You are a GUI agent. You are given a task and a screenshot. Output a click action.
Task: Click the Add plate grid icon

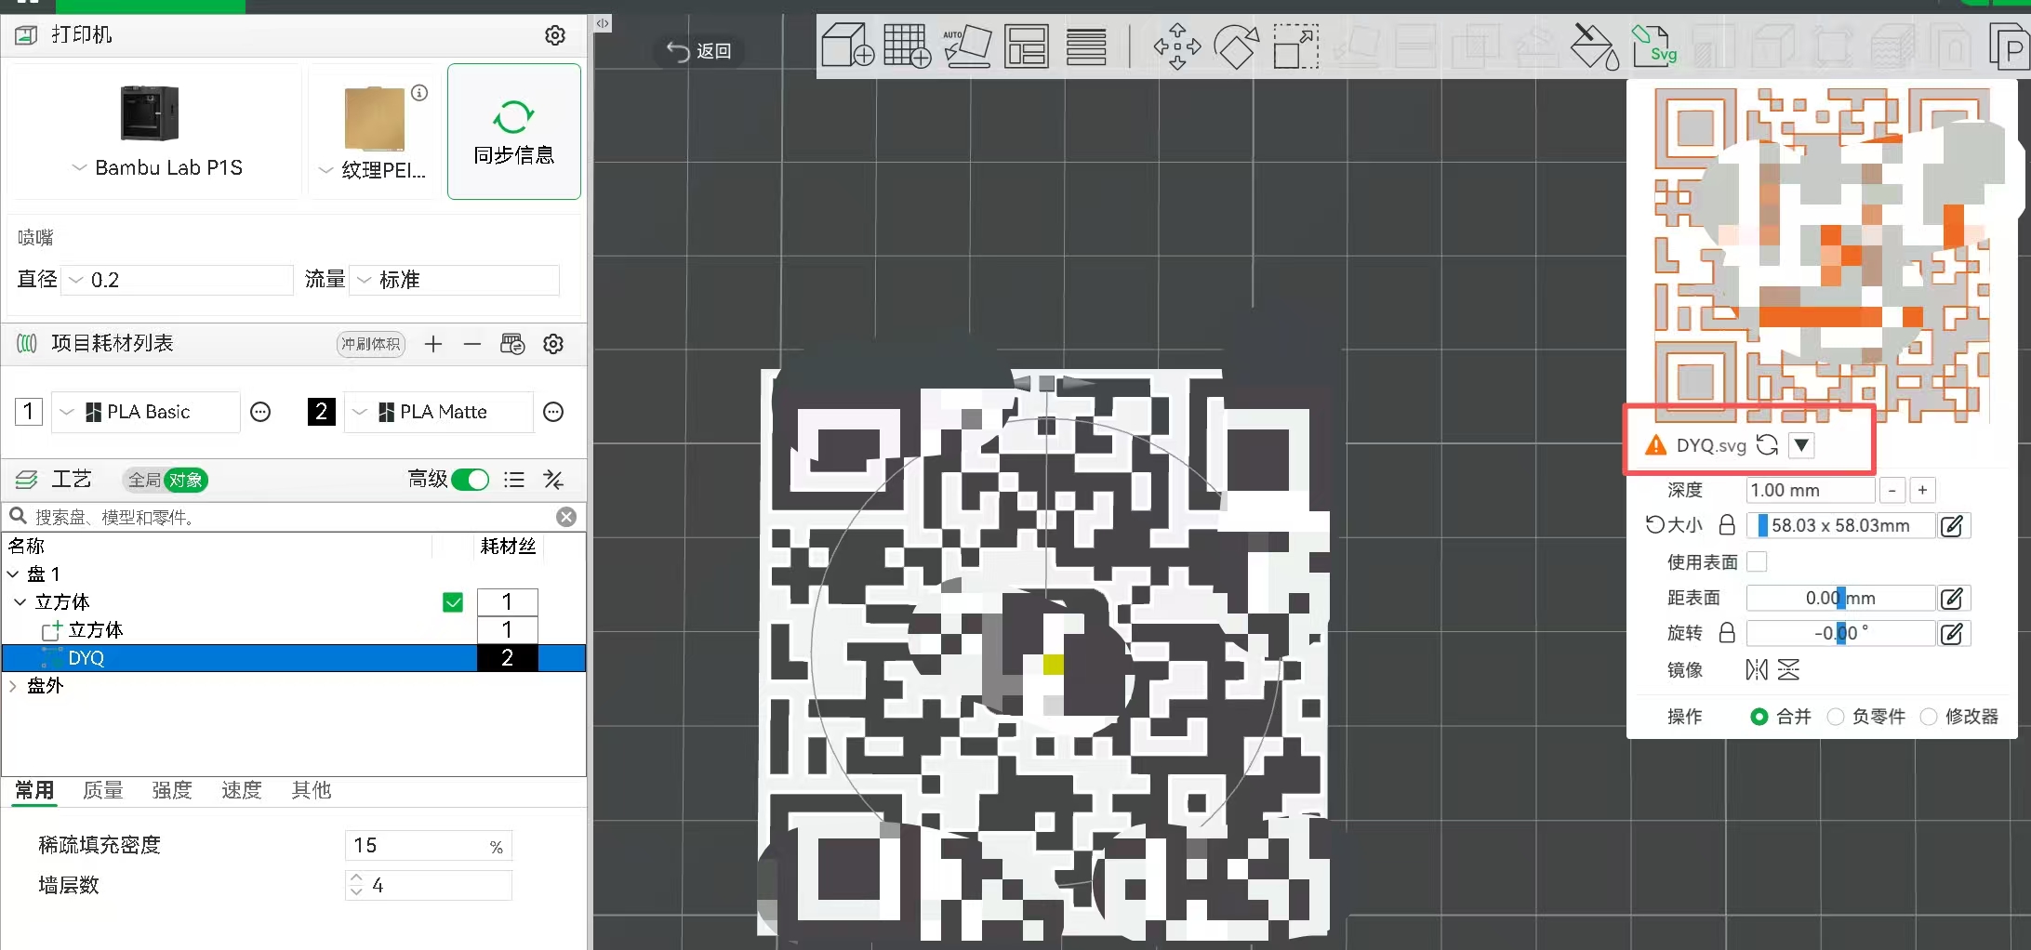[907, 46]
